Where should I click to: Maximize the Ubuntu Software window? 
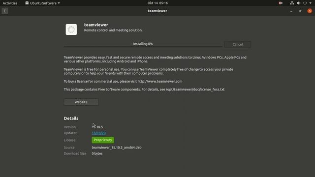300,11
